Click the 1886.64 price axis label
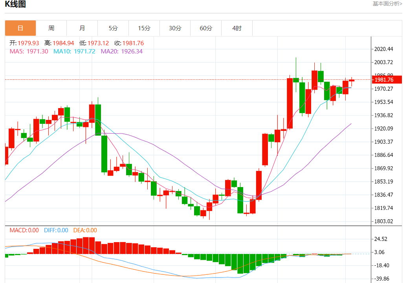 [x=384, y=155]
